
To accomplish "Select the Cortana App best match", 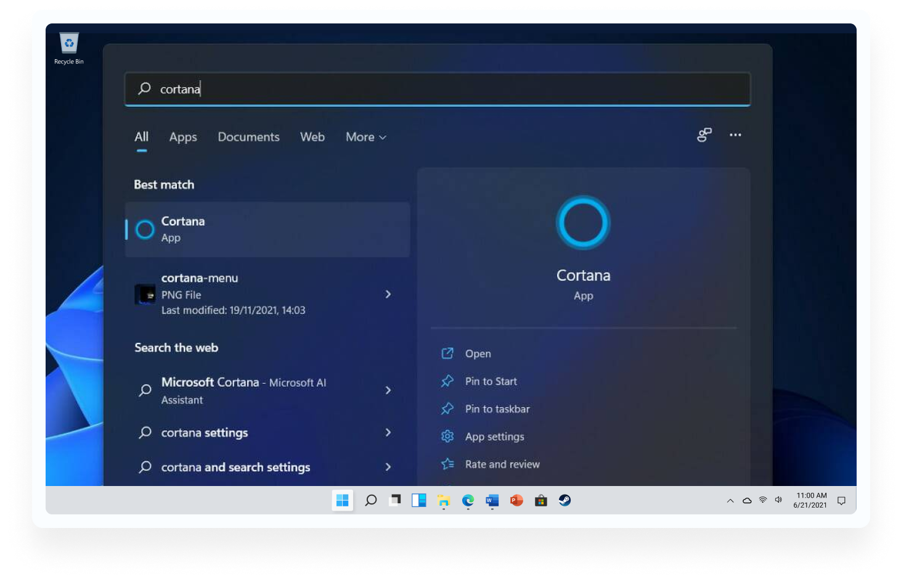I will [267, 229].
